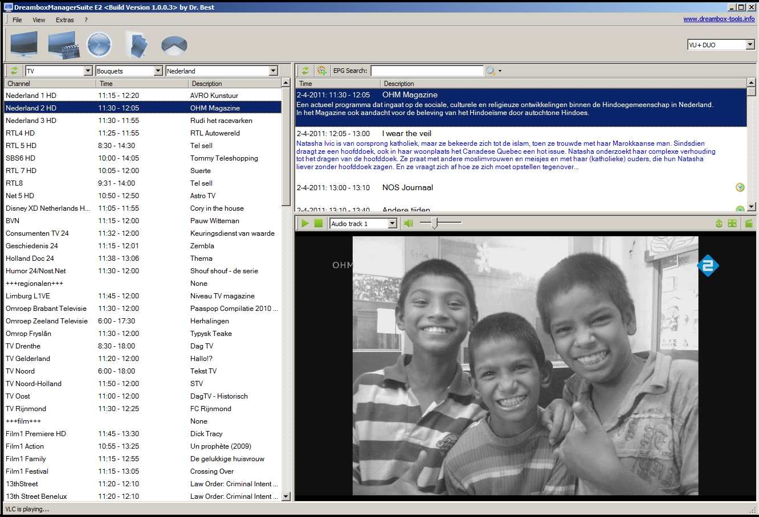Viewport: 759px width, 517px height.
Task: Select the RTL8 channel
Action: (x=142, y=183)
